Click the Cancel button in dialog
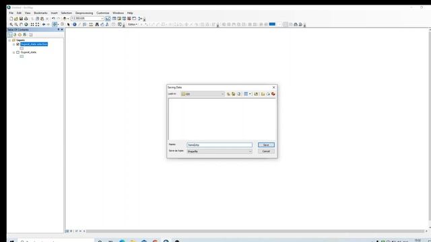431x242 pixels. click(x=266, y=151)
